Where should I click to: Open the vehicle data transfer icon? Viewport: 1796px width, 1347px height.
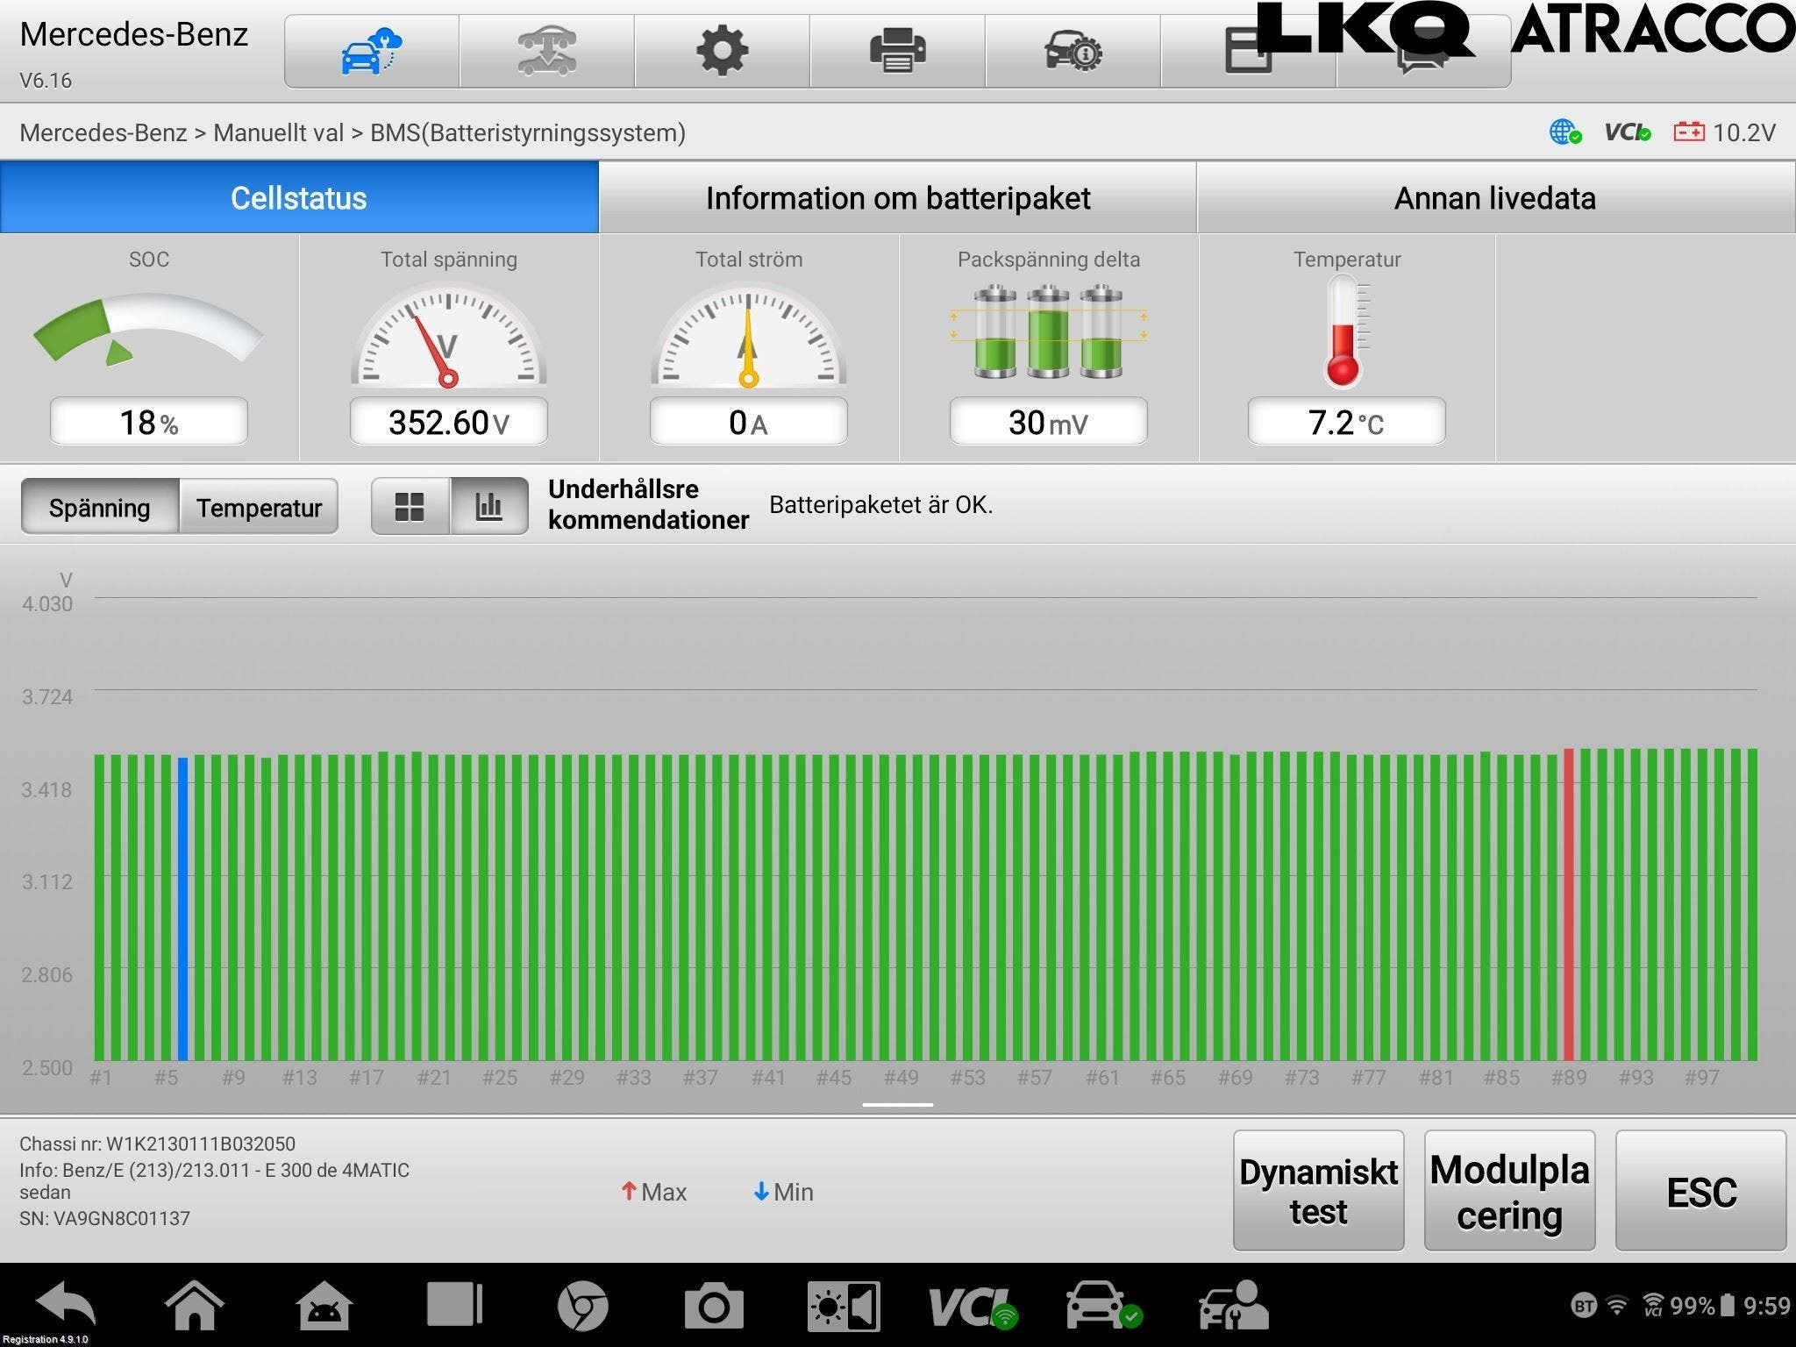tap(546, 51)
